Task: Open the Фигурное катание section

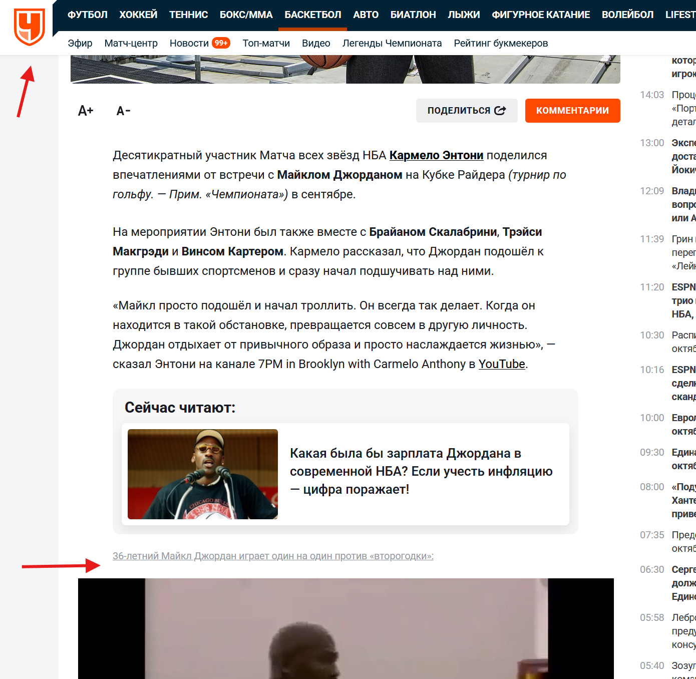Action: pos(541,15)
